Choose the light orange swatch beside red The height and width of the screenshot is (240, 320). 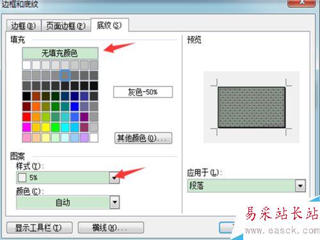36,117
